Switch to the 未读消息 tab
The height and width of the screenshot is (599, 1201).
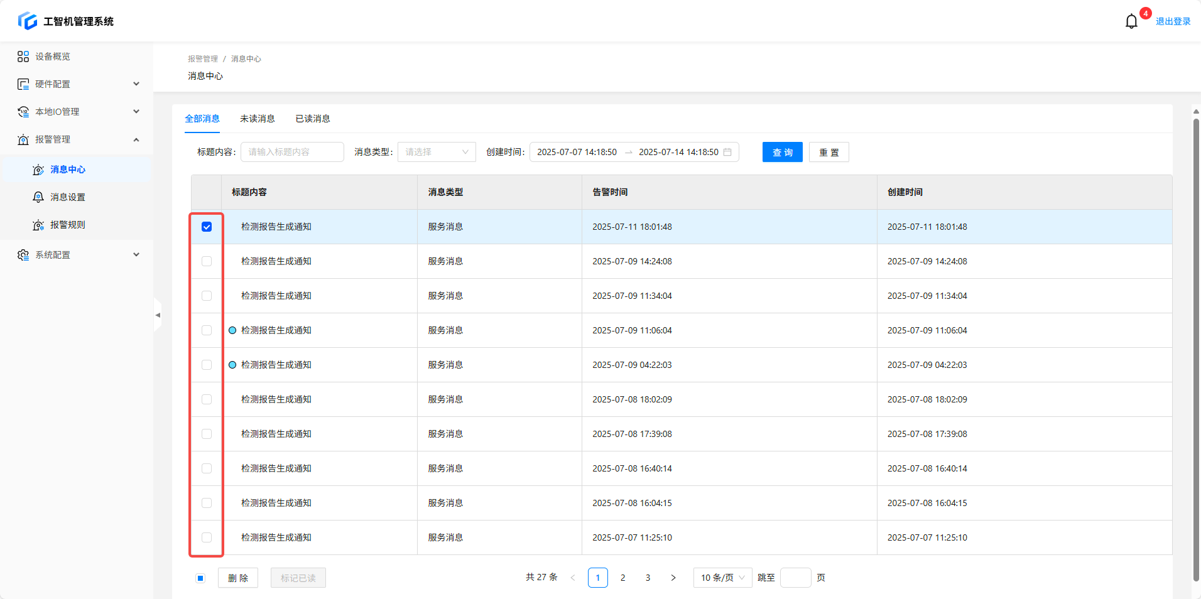tap(257, 119)
